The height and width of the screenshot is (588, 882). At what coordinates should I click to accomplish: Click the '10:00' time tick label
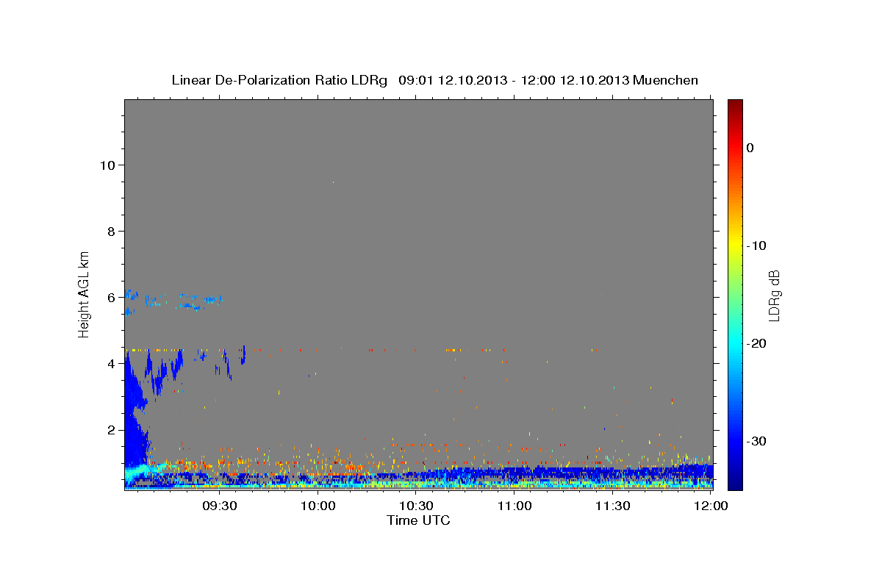tap(318, 506)
